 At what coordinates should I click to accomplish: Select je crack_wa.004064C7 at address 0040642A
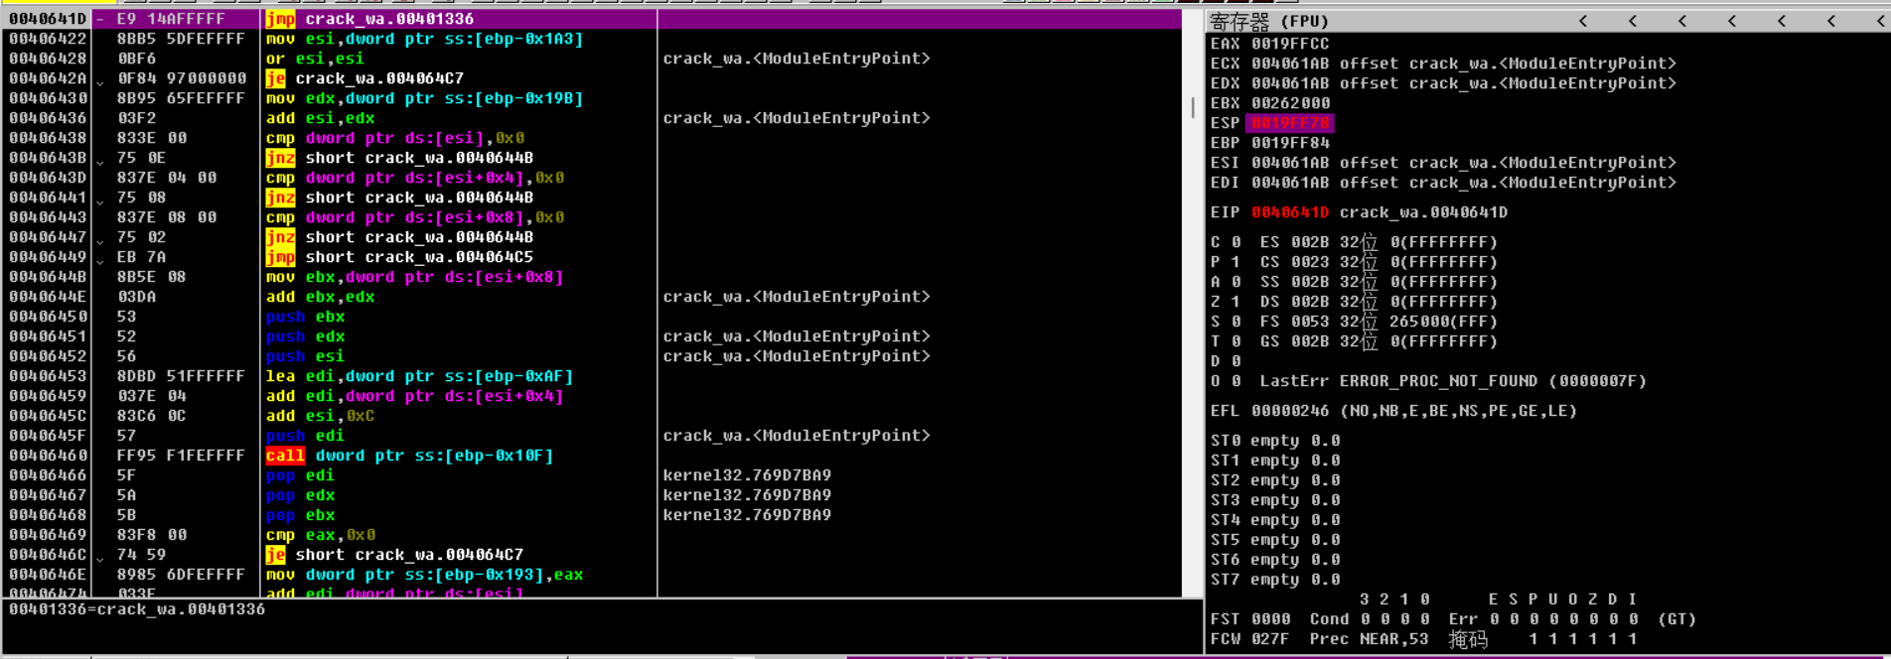tap(364, 78)
